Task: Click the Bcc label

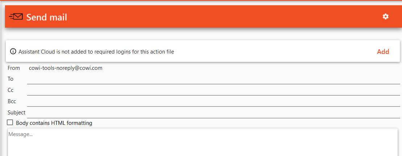Action: [12, 101]
